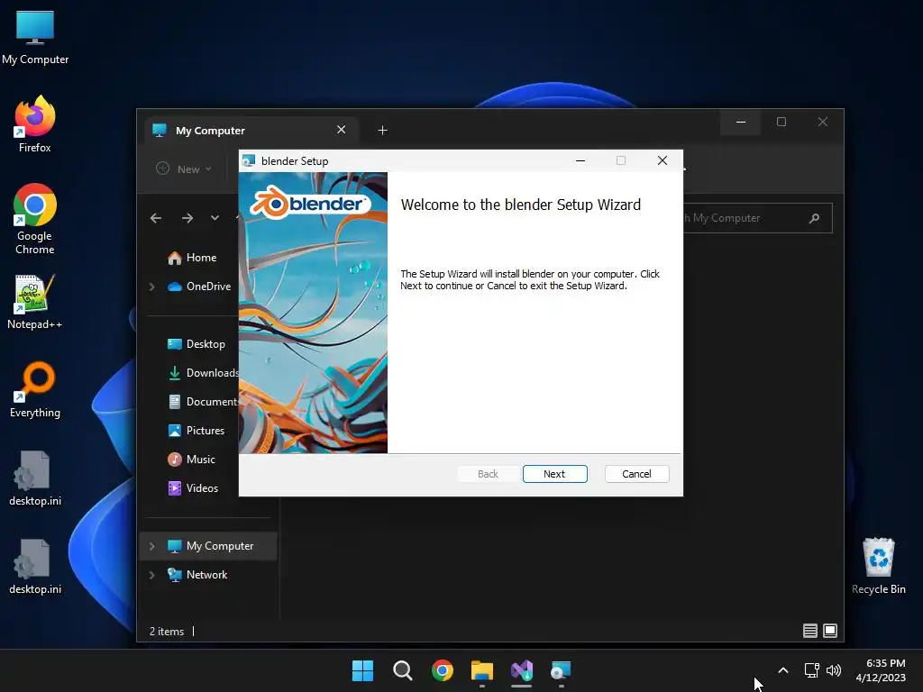Image resolution: width=923 pixels, height=692 pixels.
Task: Minimize the blender Setup window
Action: point(580,160)
